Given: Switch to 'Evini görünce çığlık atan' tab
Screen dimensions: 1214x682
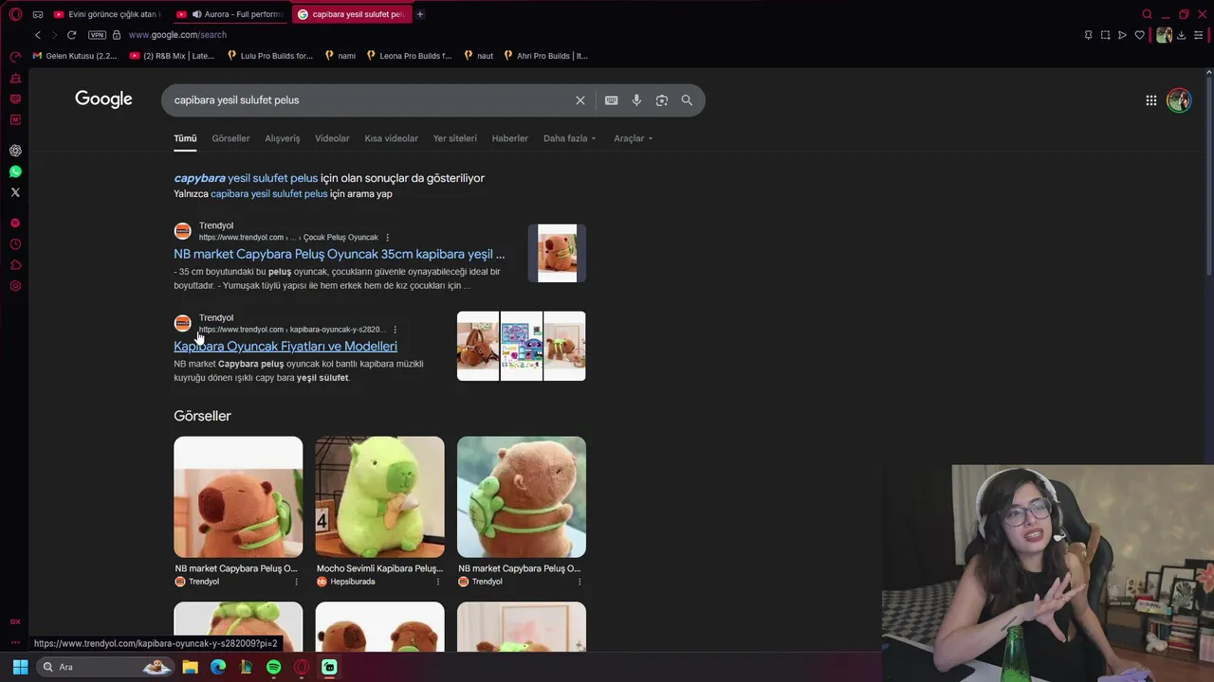Looking at the screenshot, I should coord(106,14).
